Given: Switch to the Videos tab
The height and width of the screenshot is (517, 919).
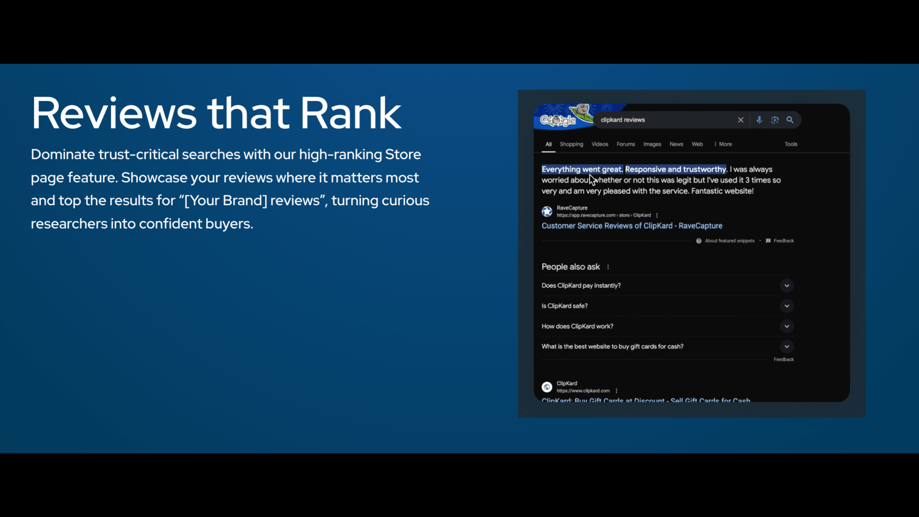Looking at the screenshot, I should pos(600,144).
